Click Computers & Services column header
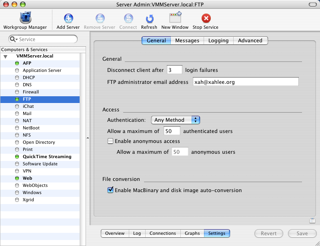 pos(43,50)
